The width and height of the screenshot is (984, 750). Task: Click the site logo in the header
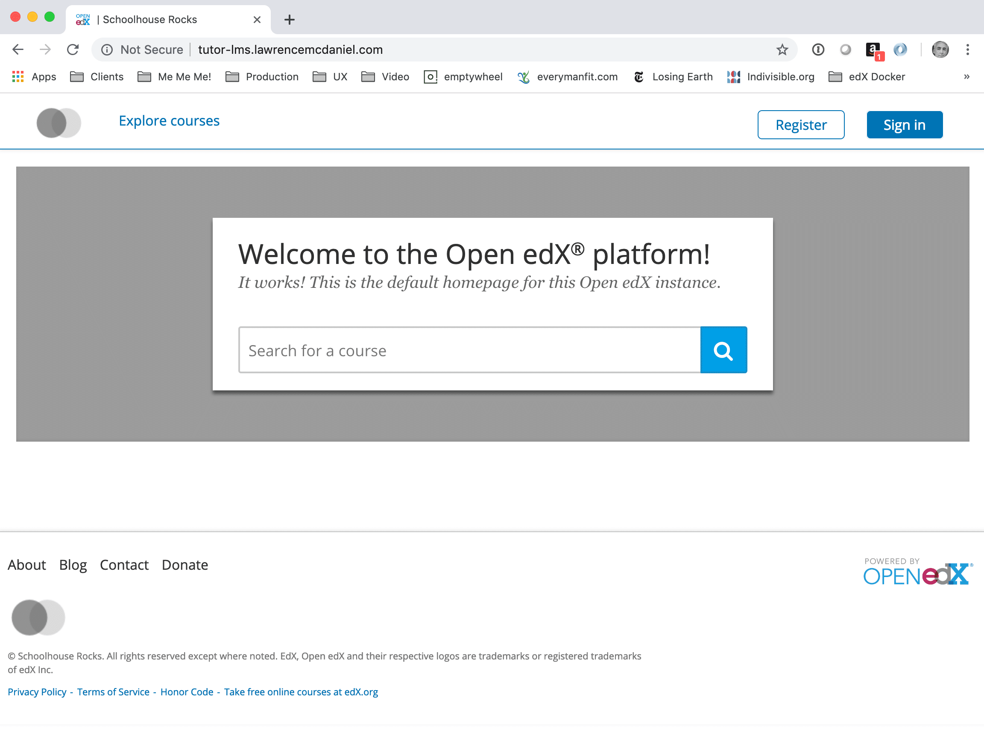tap(59, 123)
